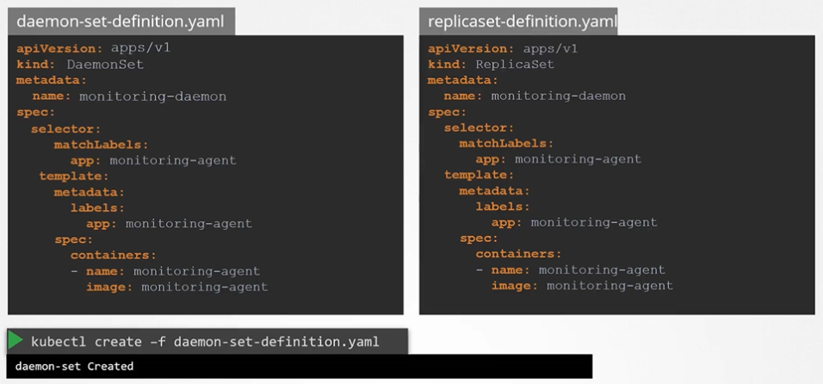This screenshot has width=823, height=384.
Task: Click the 'kind: DaemonSet' line
Action: [80, 65]
